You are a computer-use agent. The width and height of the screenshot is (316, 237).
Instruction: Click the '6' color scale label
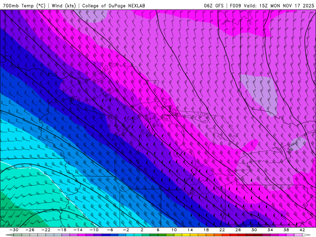click(x=158, y=230)
